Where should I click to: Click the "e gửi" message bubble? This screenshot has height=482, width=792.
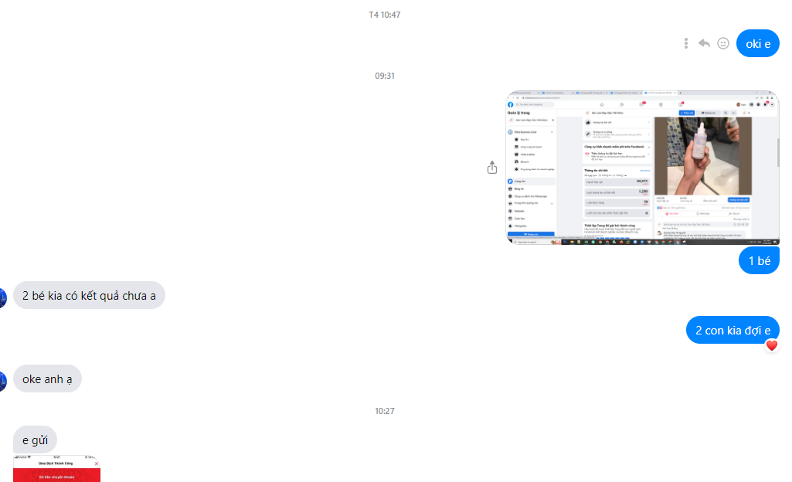(35, 440)
